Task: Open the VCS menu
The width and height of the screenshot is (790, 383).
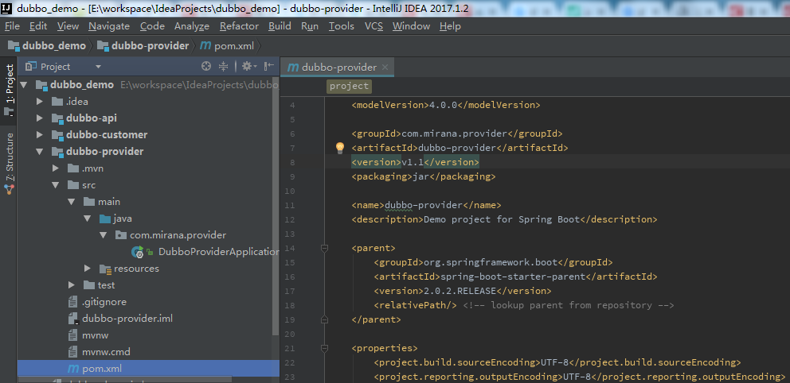Action: tap(373, 26)
